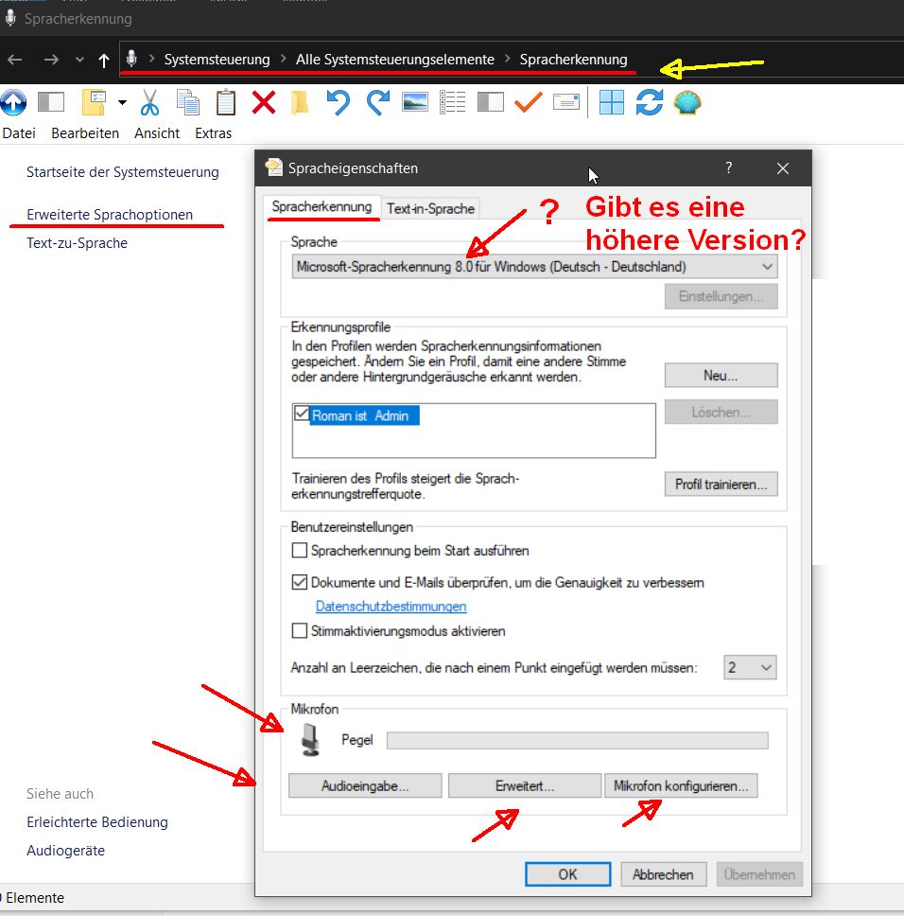Click the blue Undo arrow icon
Screen dimensions: 904x916
[x=339, y=102]
